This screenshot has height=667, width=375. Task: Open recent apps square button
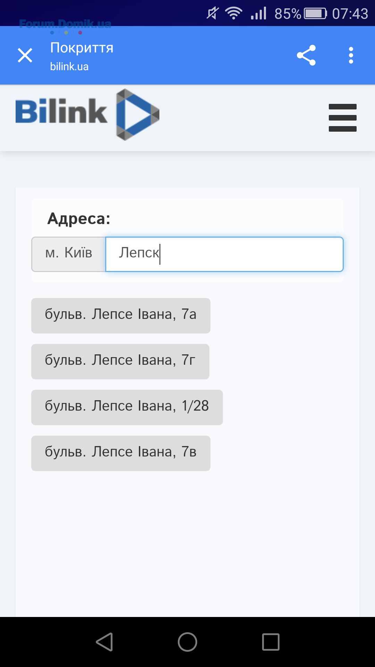pyautogui.click(x=271, y=642)
